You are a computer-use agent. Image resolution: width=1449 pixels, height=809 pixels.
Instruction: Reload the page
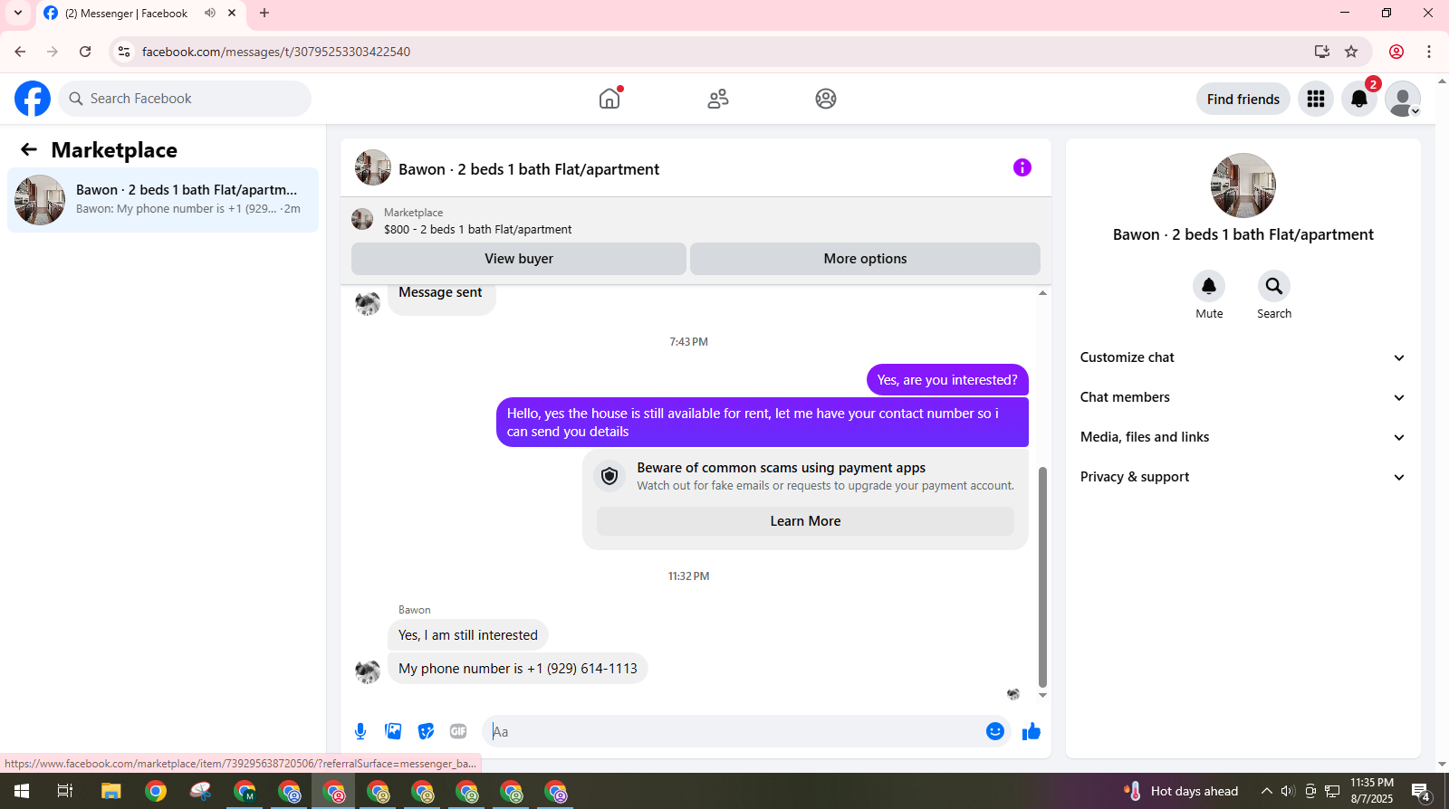click(85, 52)
